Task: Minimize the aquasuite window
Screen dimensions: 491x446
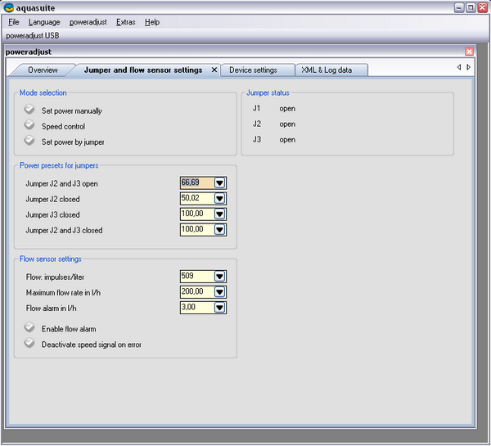Action: pyautogui.click(x=459, y=7)
